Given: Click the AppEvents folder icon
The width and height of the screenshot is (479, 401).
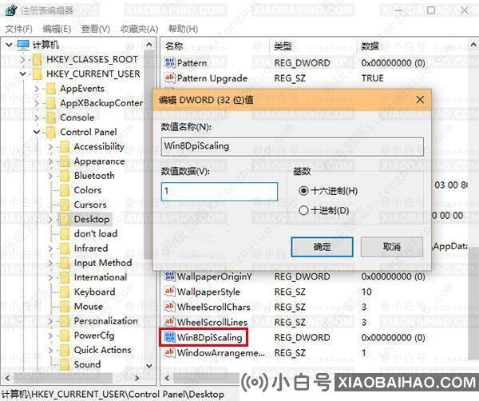Looking at the screenshot, I should point(51,89).
